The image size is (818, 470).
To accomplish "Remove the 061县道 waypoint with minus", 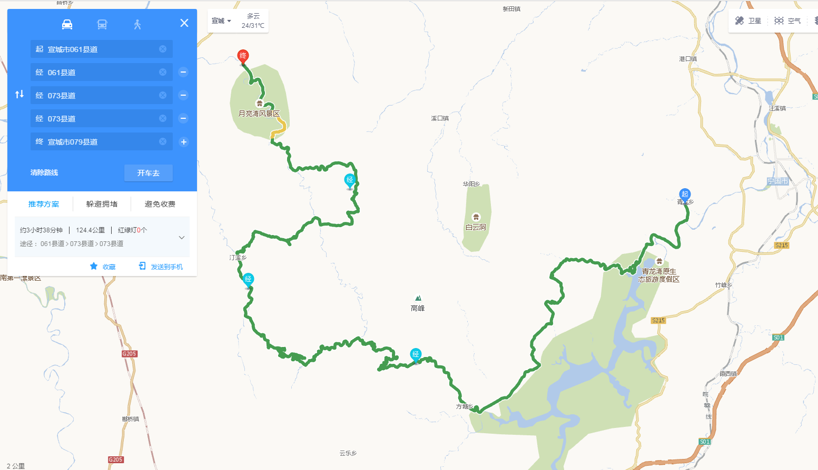I will pyautogui.click(x=183, y=72).
